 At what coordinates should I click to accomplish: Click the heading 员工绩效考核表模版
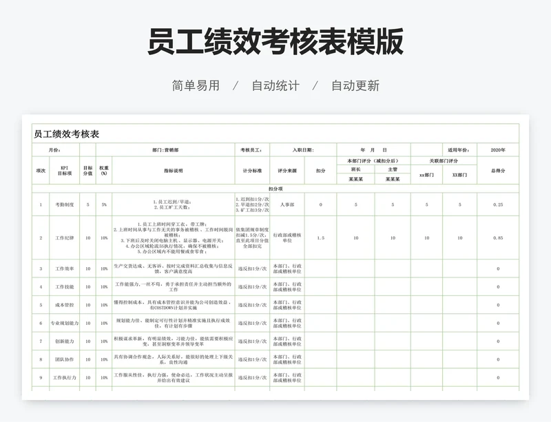pyautogui.click(x=275, y=41)
